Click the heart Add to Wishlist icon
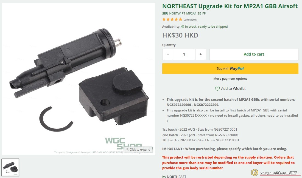302x178 pixels. [x=217, y=89]
